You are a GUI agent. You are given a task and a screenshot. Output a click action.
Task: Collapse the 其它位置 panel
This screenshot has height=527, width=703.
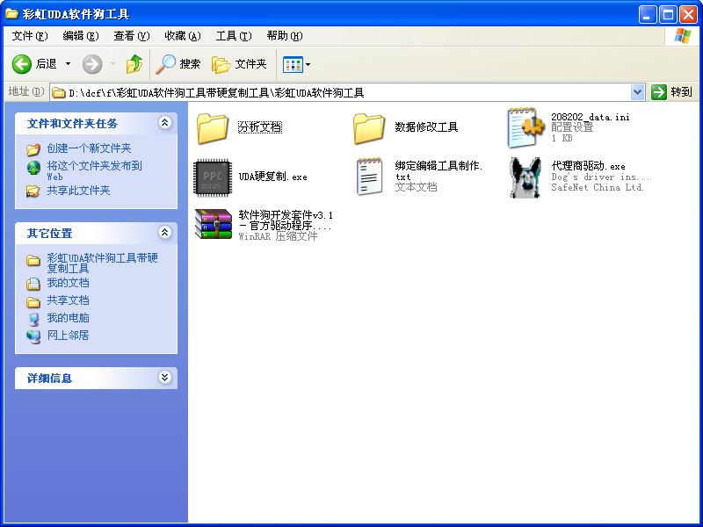coord(164,233)
